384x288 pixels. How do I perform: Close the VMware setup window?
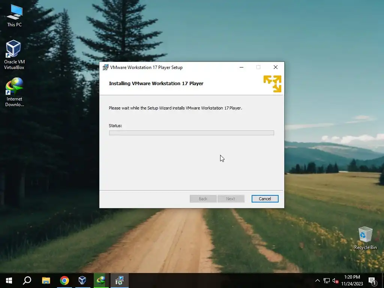[x=276, y=67]
